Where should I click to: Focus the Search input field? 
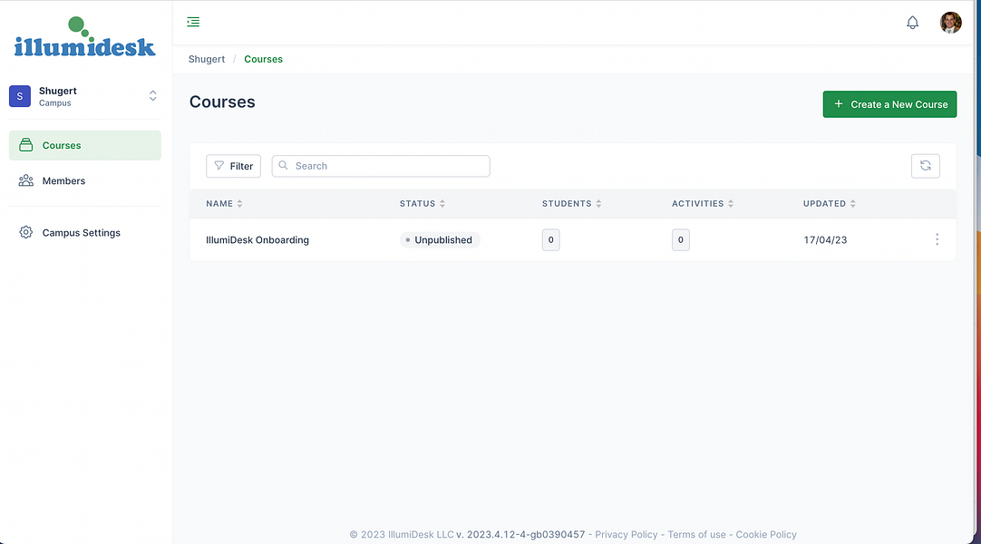coord(381,166)
